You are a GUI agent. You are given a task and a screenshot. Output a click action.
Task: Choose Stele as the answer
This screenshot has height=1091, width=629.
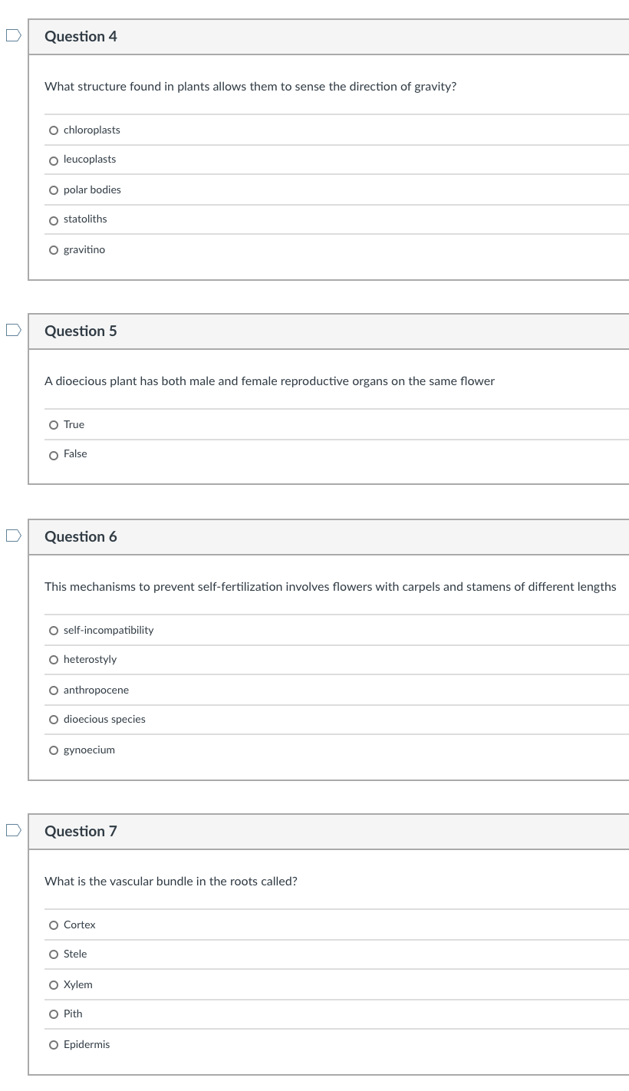click(x=53, y=955)
